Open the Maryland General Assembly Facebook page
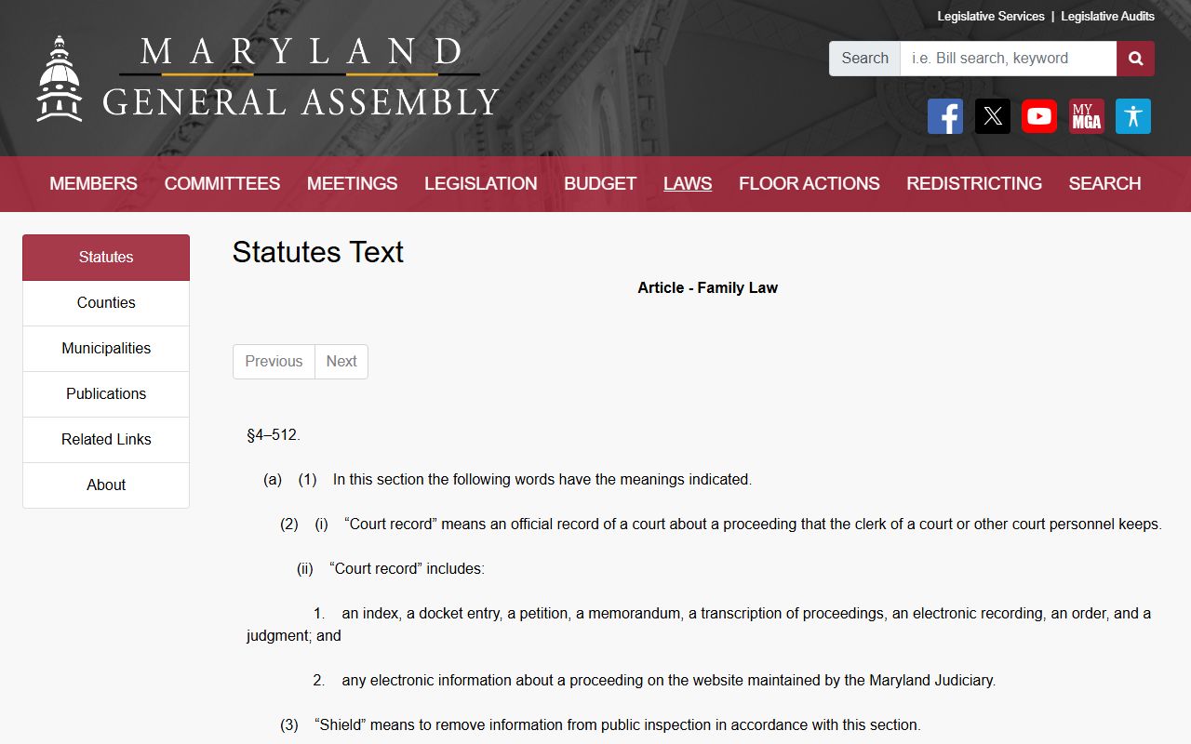 click(x=945, y=116)
